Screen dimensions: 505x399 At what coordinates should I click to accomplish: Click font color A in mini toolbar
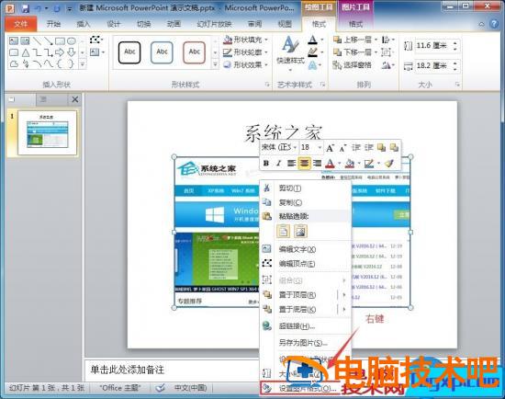point(330,164)
